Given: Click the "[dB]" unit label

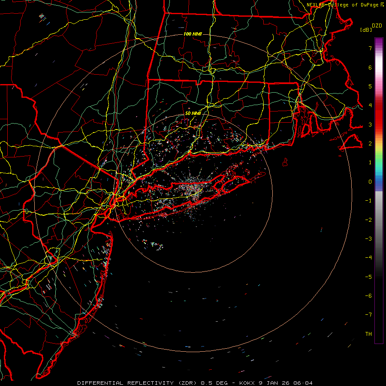Looking at the screenshot, I should 366,30.
